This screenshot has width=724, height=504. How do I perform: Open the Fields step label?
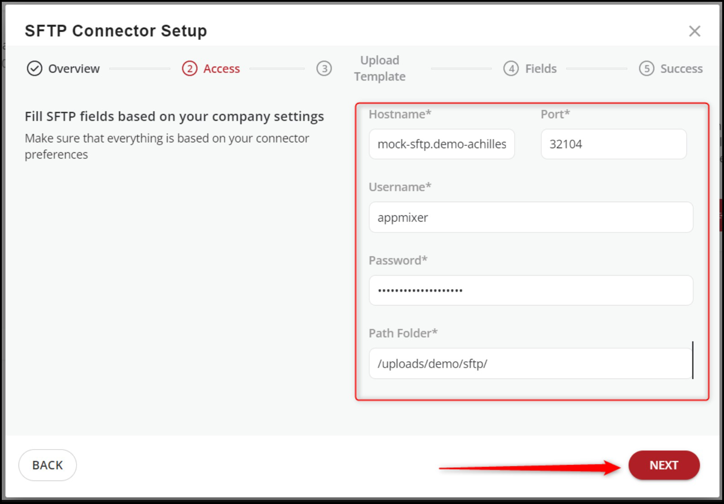541,68
